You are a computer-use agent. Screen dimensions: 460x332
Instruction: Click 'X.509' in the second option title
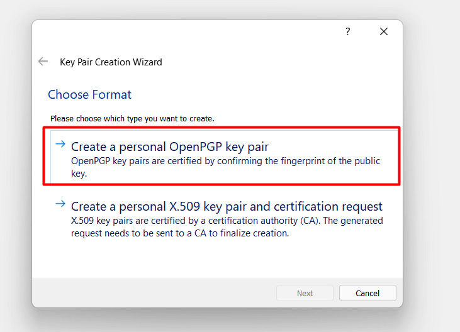(x=185, y=207)
